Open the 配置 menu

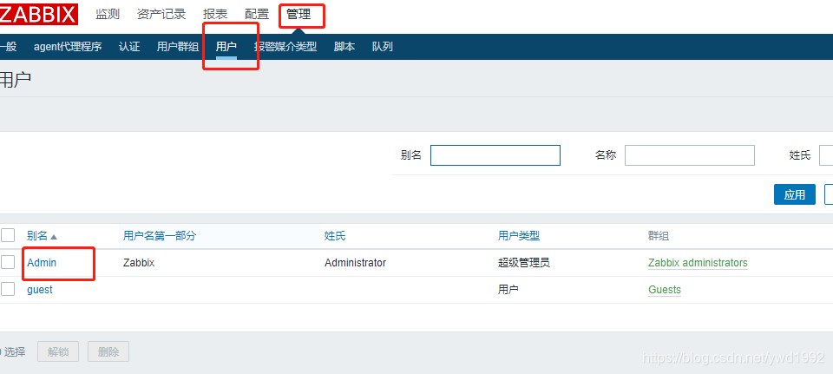tap(257, 15)
